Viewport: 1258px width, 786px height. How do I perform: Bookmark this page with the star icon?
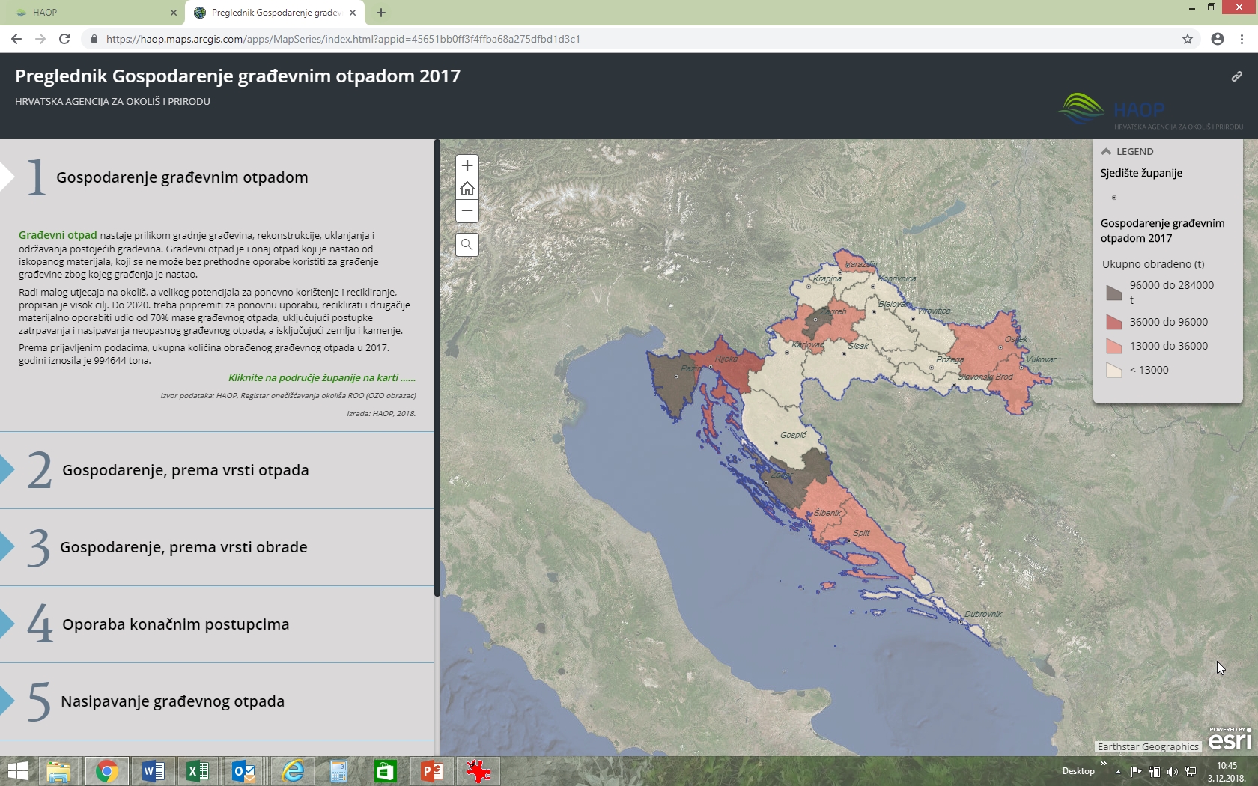(1188, 39)
